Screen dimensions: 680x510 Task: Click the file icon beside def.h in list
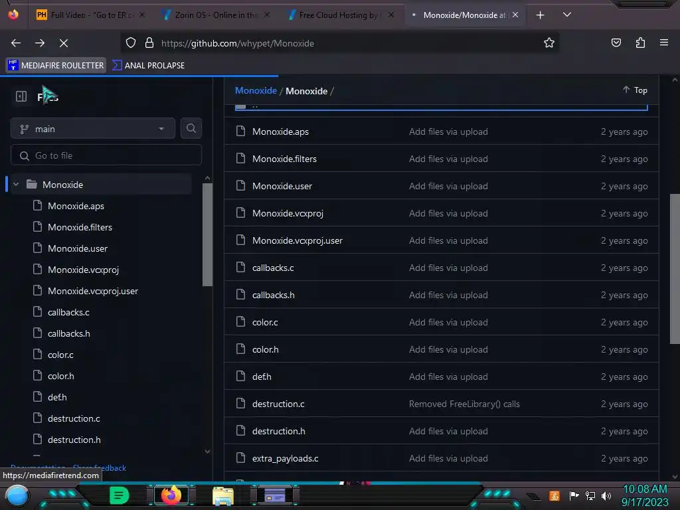click(x=240, y=376)
